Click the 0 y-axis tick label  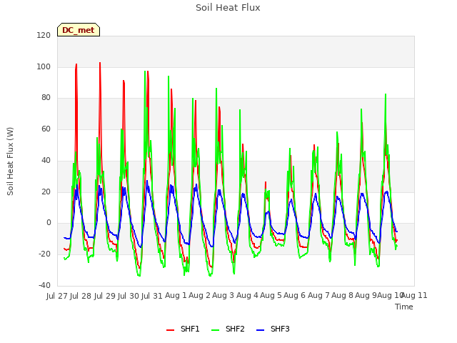click(49, 223)
